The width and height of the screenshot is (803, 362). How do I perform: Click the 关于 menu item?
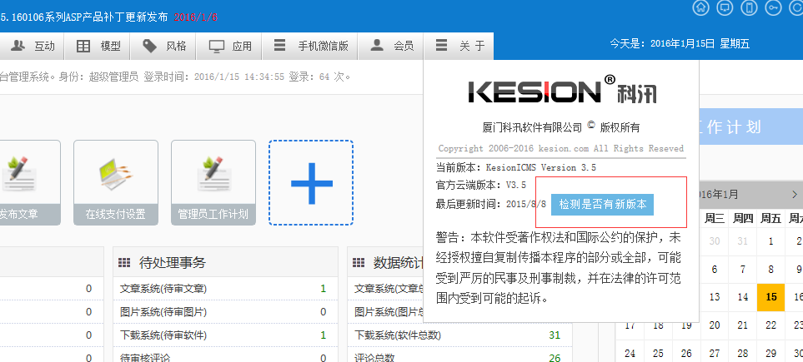[x=460, y=47]
